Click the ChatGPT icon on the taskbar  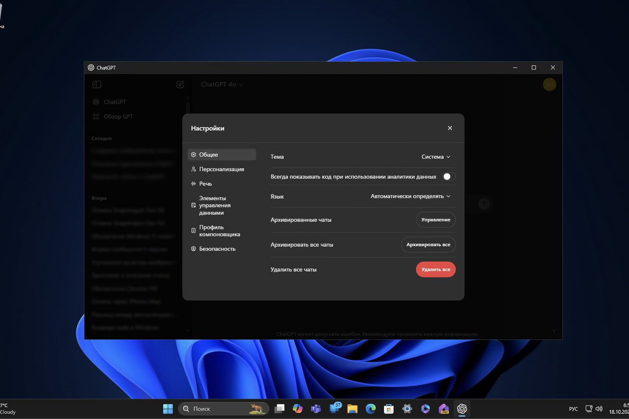(462, 409)
